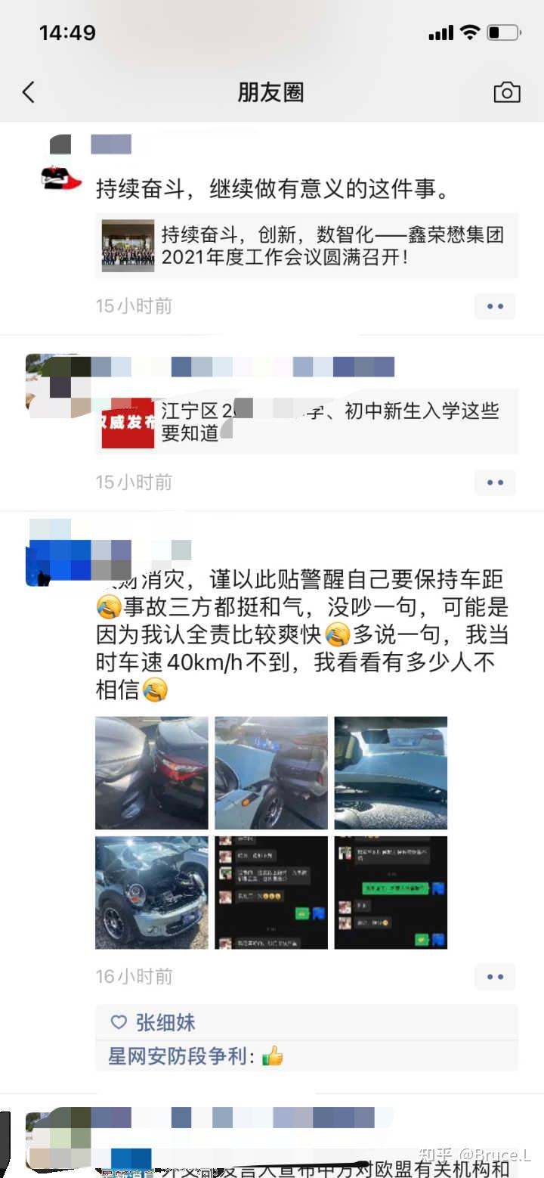Open the camera icon to post

click(x=506, y=92)
